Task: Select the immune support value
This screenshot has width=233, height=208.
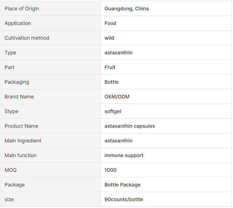Action: point(124,156)
